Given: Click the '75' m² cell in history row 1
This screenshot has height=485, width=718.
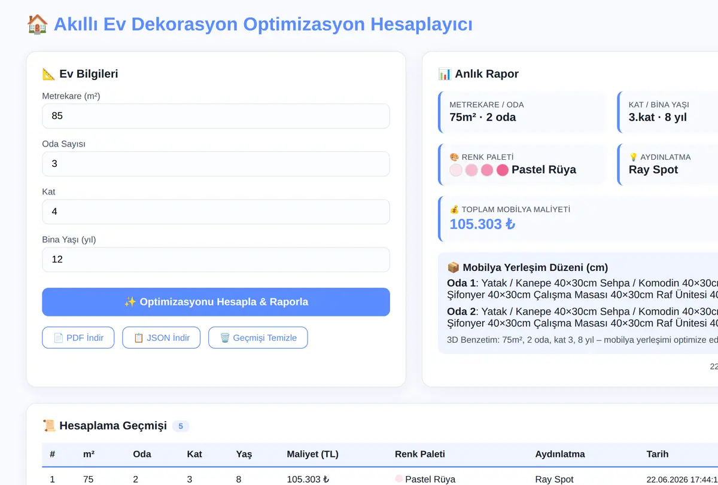Looking at the screenshot, I should [88, 479].
